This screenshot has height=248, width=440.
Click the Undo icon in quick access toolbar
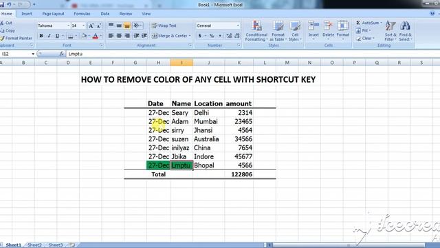pyautogui.click(x=9, y=5)
